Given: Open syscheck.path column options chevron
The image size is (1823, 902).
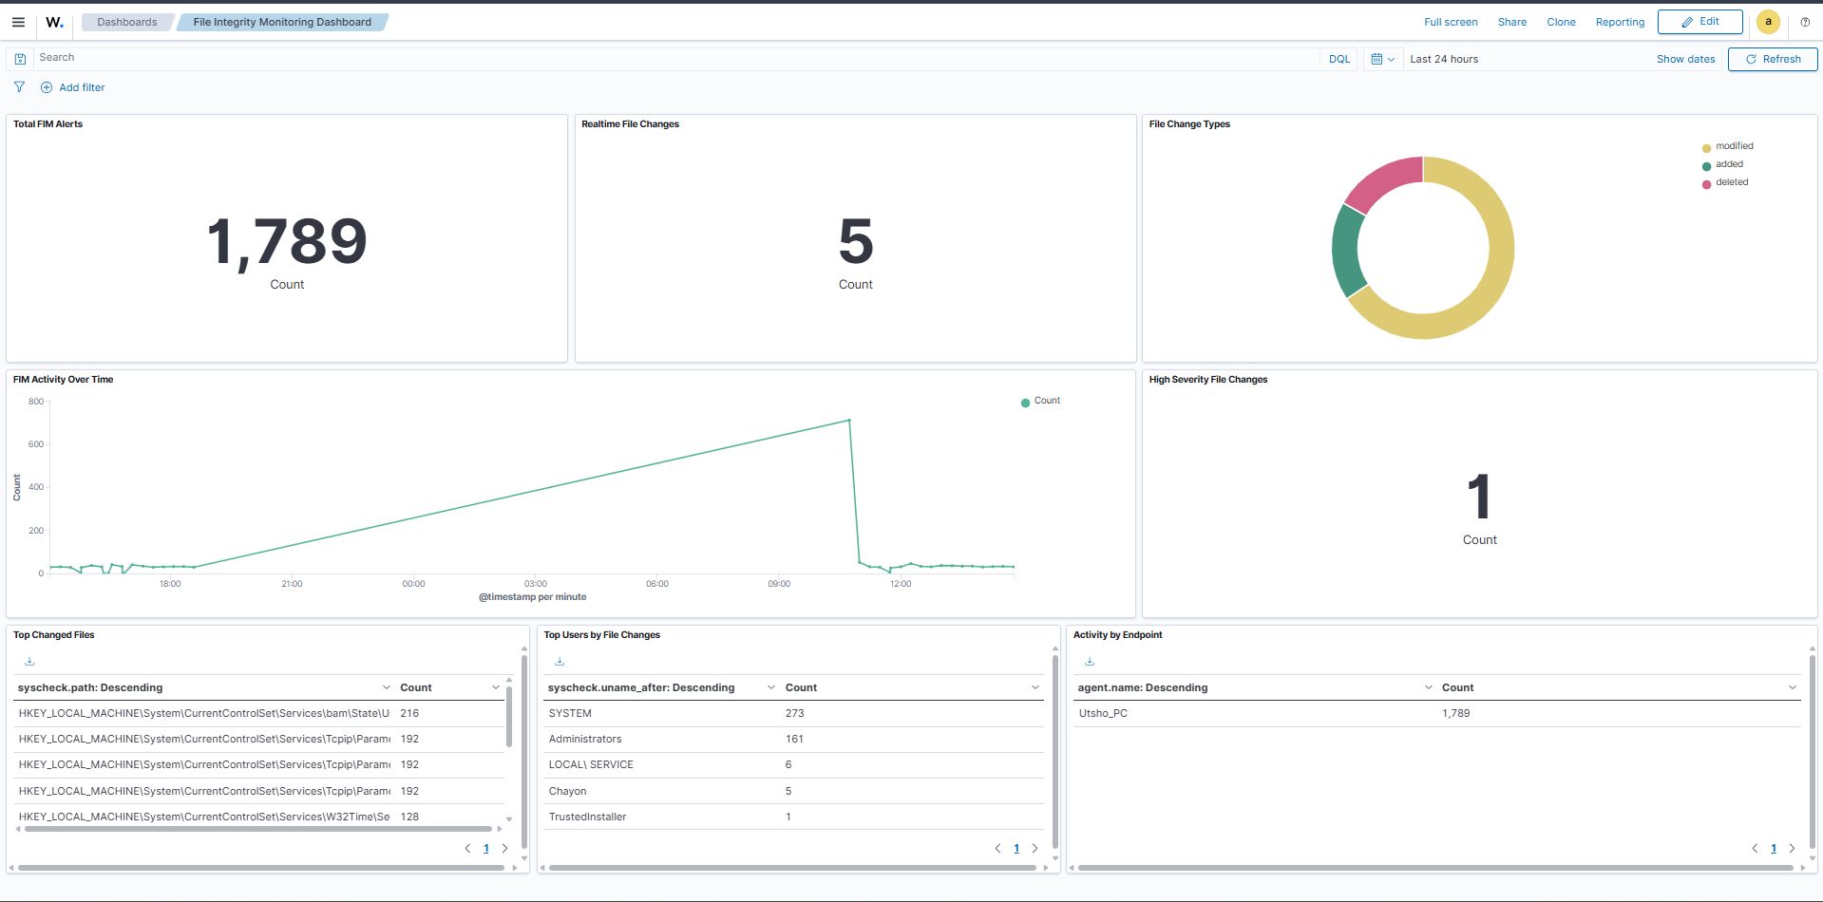Looking at the screenshot, I should tap(386, 687).
